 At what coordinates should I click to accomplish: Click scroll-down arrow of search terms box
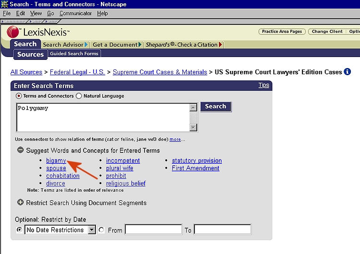pos(193,127)
